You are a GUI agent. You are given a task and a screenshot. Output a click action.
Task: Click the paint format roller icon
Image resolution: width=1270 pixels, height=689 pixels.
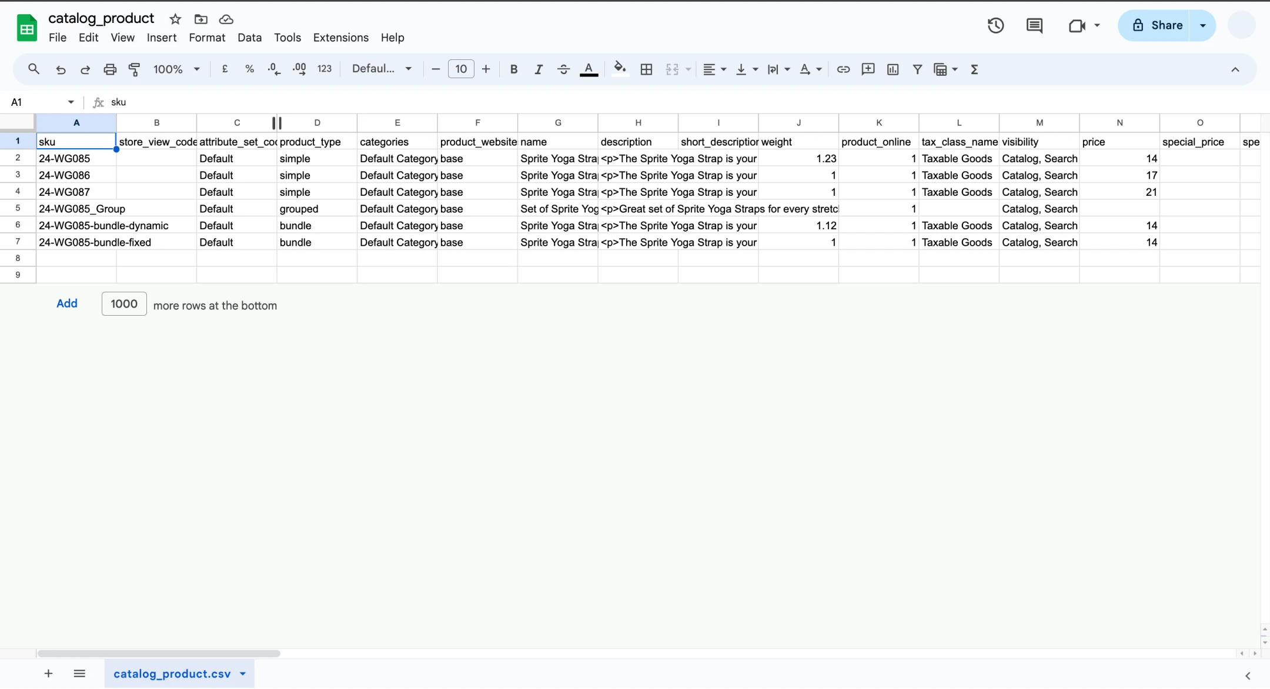[x=134, y=69]
